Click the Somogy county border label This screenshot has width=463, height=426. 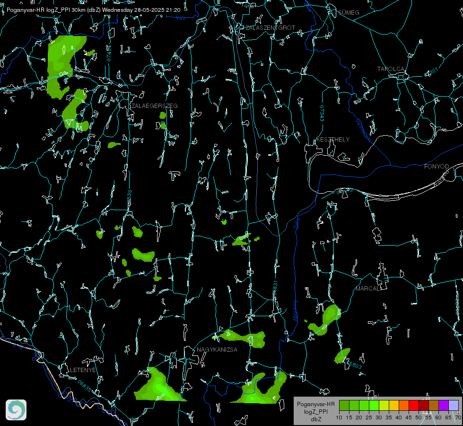(295, 311)
